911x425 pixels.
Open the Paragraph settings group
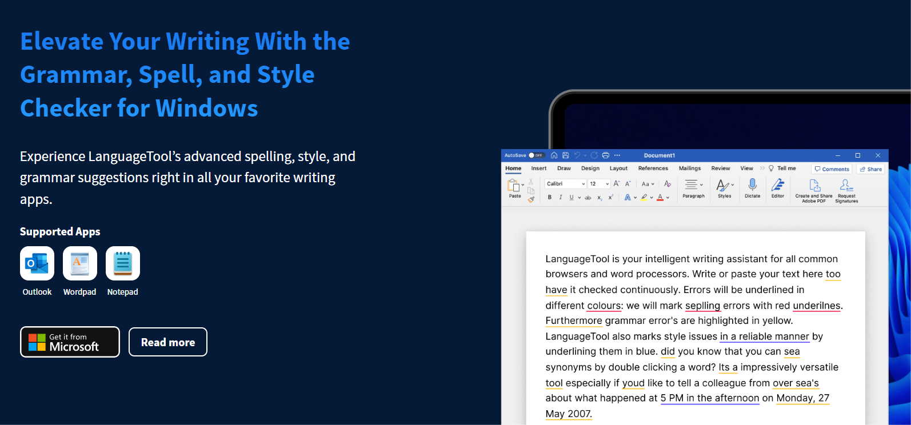(x=693, y=189)
